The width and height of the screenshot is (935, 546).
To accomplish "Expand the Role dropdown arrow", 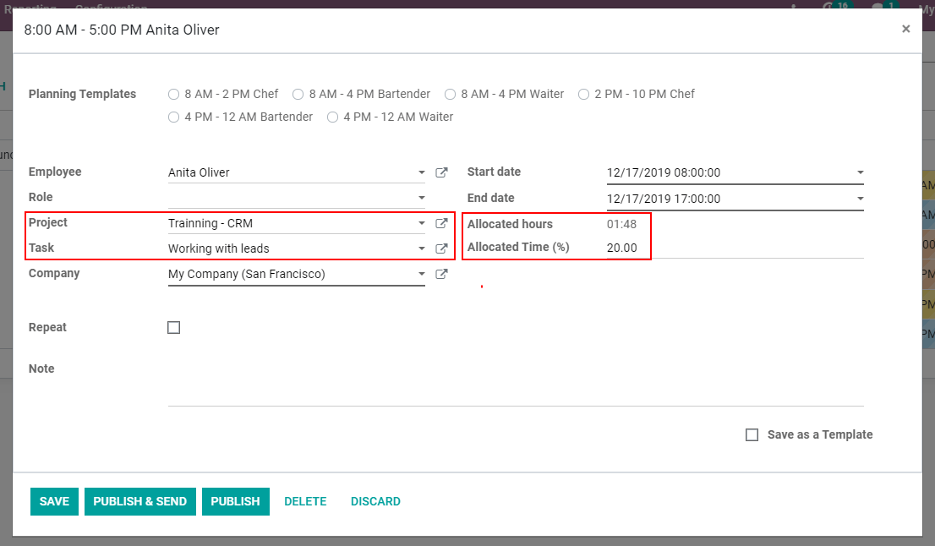I will [422, 197].
